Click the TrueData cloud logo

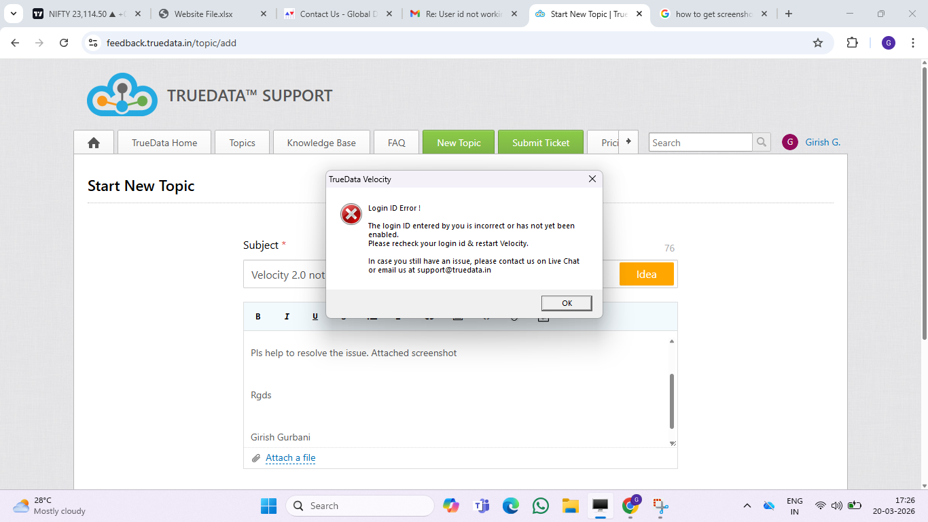pos(122,95)
